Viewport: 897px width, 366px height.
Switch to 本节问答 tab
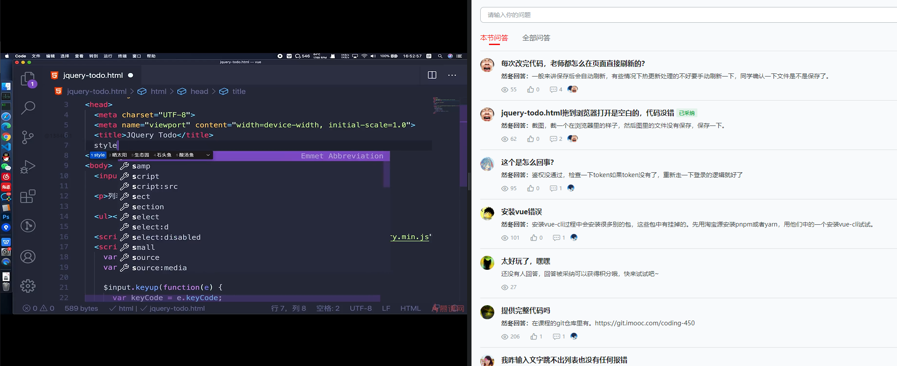tap(494, 38)
